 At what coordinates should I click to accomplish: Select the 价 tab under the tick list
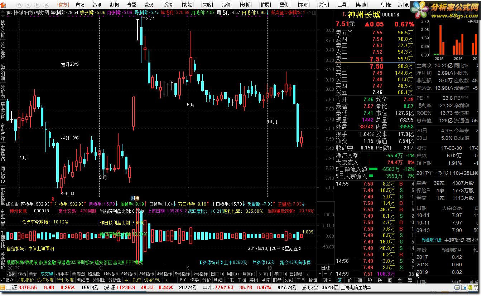pyautogui.click(x=350, y=280)
